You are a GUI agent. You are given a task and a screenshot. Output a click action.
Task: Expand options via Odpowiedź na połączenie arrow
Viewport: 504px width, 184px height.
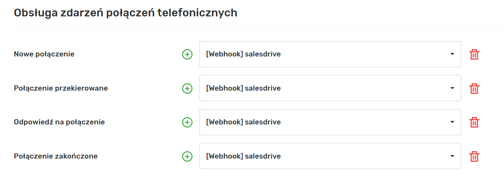452,122
